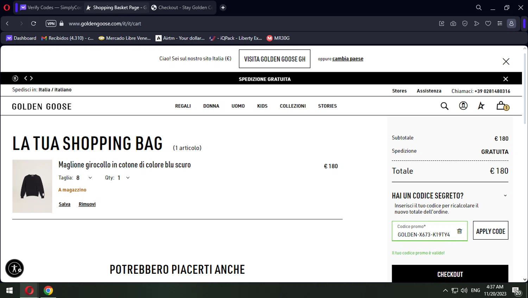This screenshot has width=528, height=298.
Task: Add page to bookmarks heart icon
Action: 488,24
